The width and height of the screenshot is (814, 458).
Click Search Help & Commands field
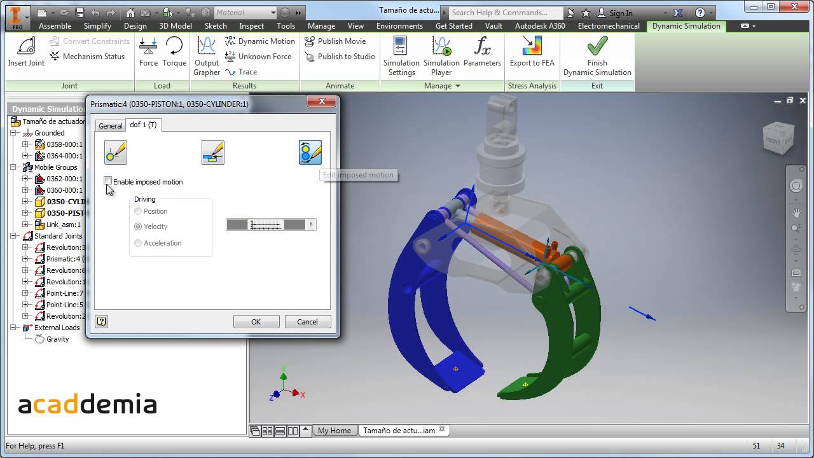tap(506, 13)
